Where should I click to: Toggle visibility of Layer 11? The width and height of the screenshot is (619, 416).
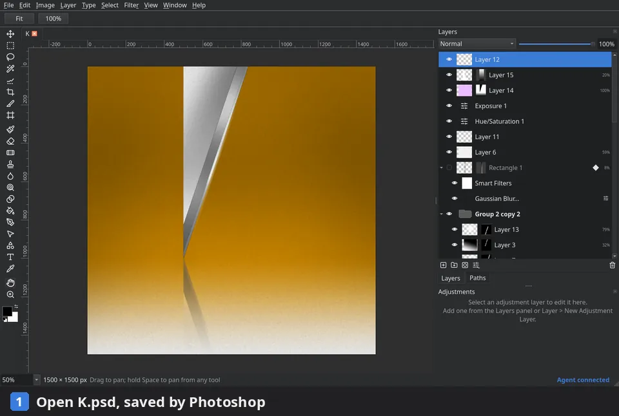pyautogui.click(x=449, y=137)
